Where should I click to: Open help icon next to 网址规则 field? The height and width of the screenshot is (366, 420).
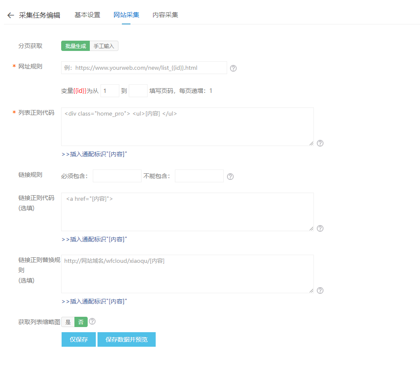point(233,68)
